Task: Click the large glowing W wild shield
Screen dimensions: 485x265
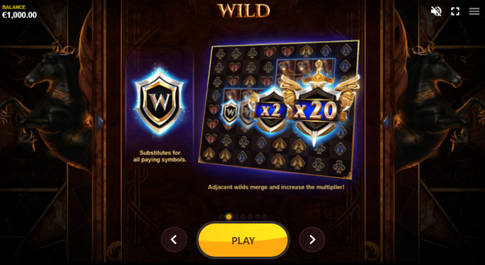Action: click(159, 101)
